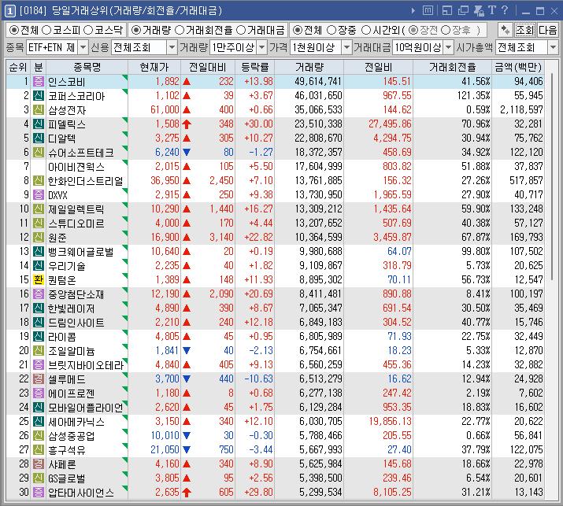Viewport: 563px width, 506px height.
Task: Click the 증 badge on the 압타머사이언스 row
Action: pyautogui.click(x=39, y=493)
